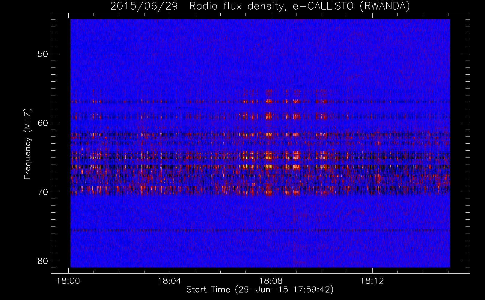
Task: Select the '50' frequency tick label
Action: coord(43,54)
